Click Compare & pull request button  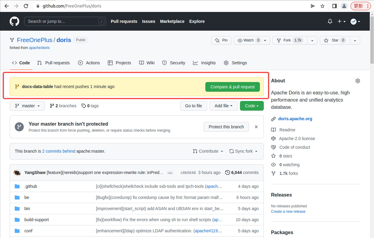click(x=232, y=87)
